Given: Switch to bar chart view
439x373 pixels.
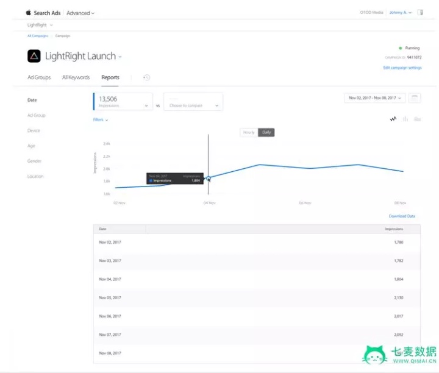Looking at the screenshot, I should (x=405, y=119).
